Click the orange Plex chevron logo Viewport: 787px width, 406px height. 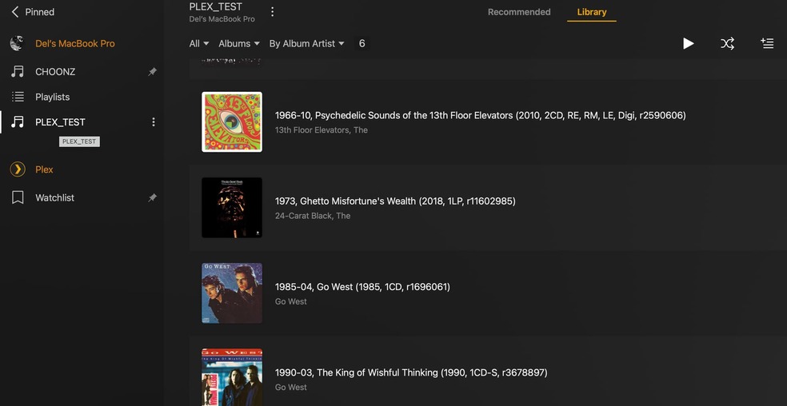(18, 169)
